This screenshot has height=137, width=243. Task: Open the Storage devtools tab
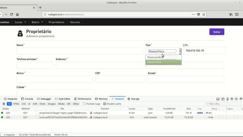133,99
